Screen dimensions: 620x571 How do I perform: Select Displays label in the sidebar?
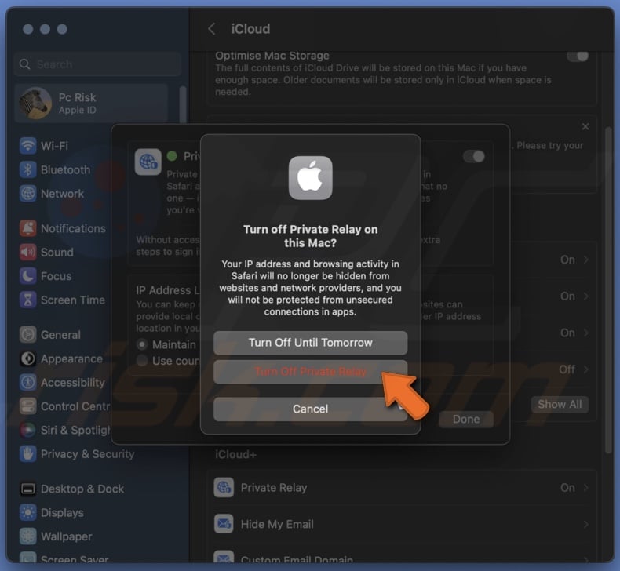coord(62,512)
